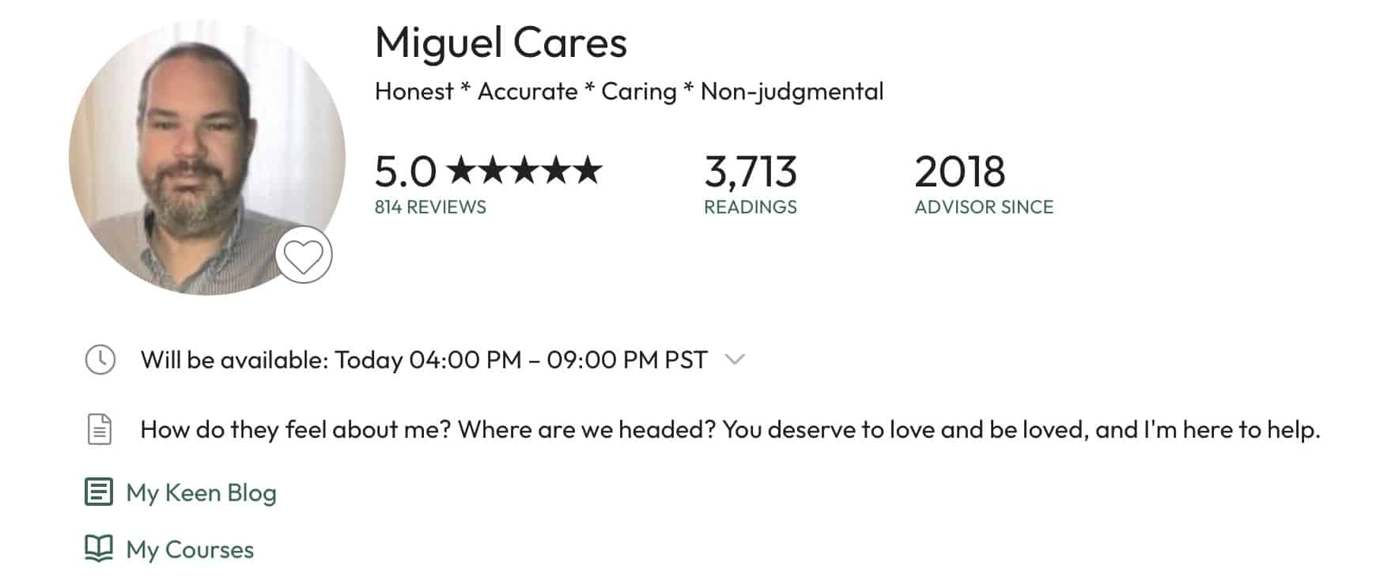Click the Will be available schedule text

click(x=424, y=360)
